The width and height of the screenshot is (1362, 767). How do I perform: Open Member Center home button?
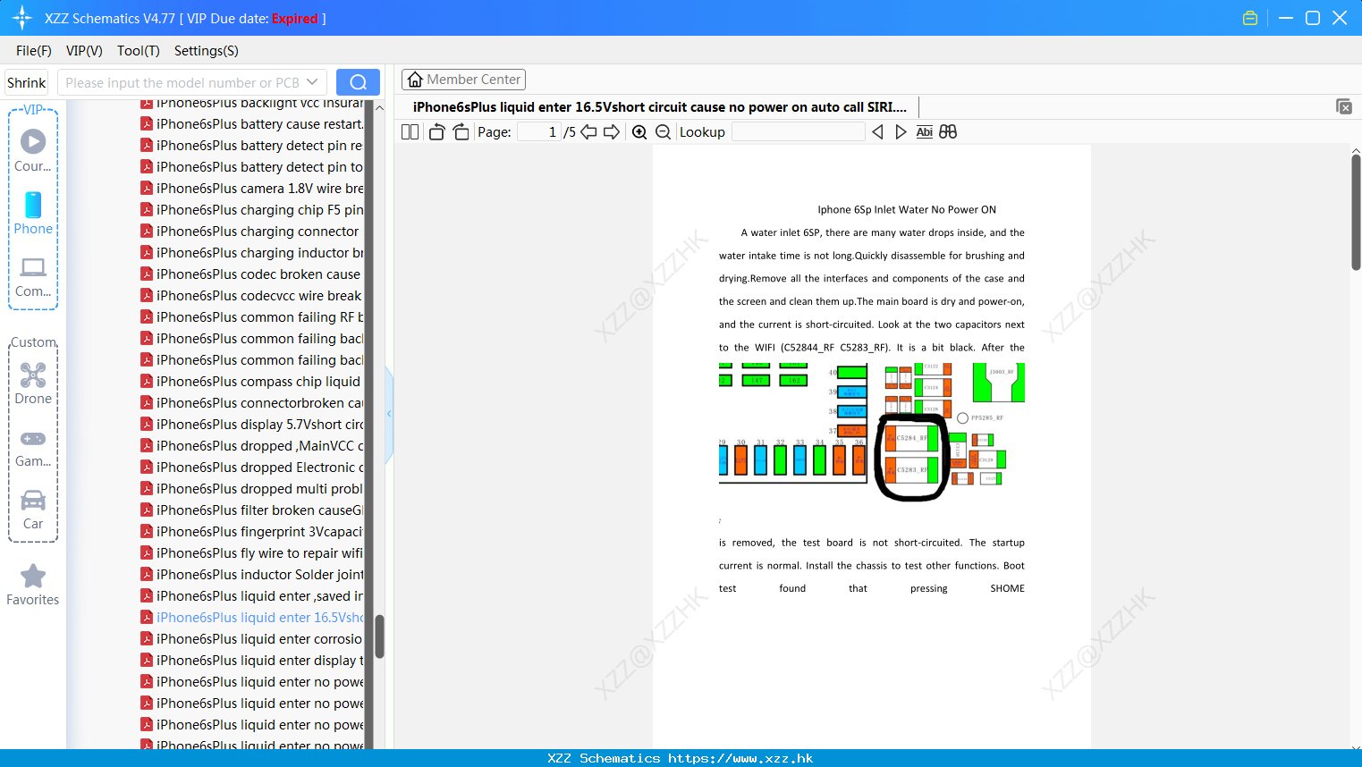point(463,80)
